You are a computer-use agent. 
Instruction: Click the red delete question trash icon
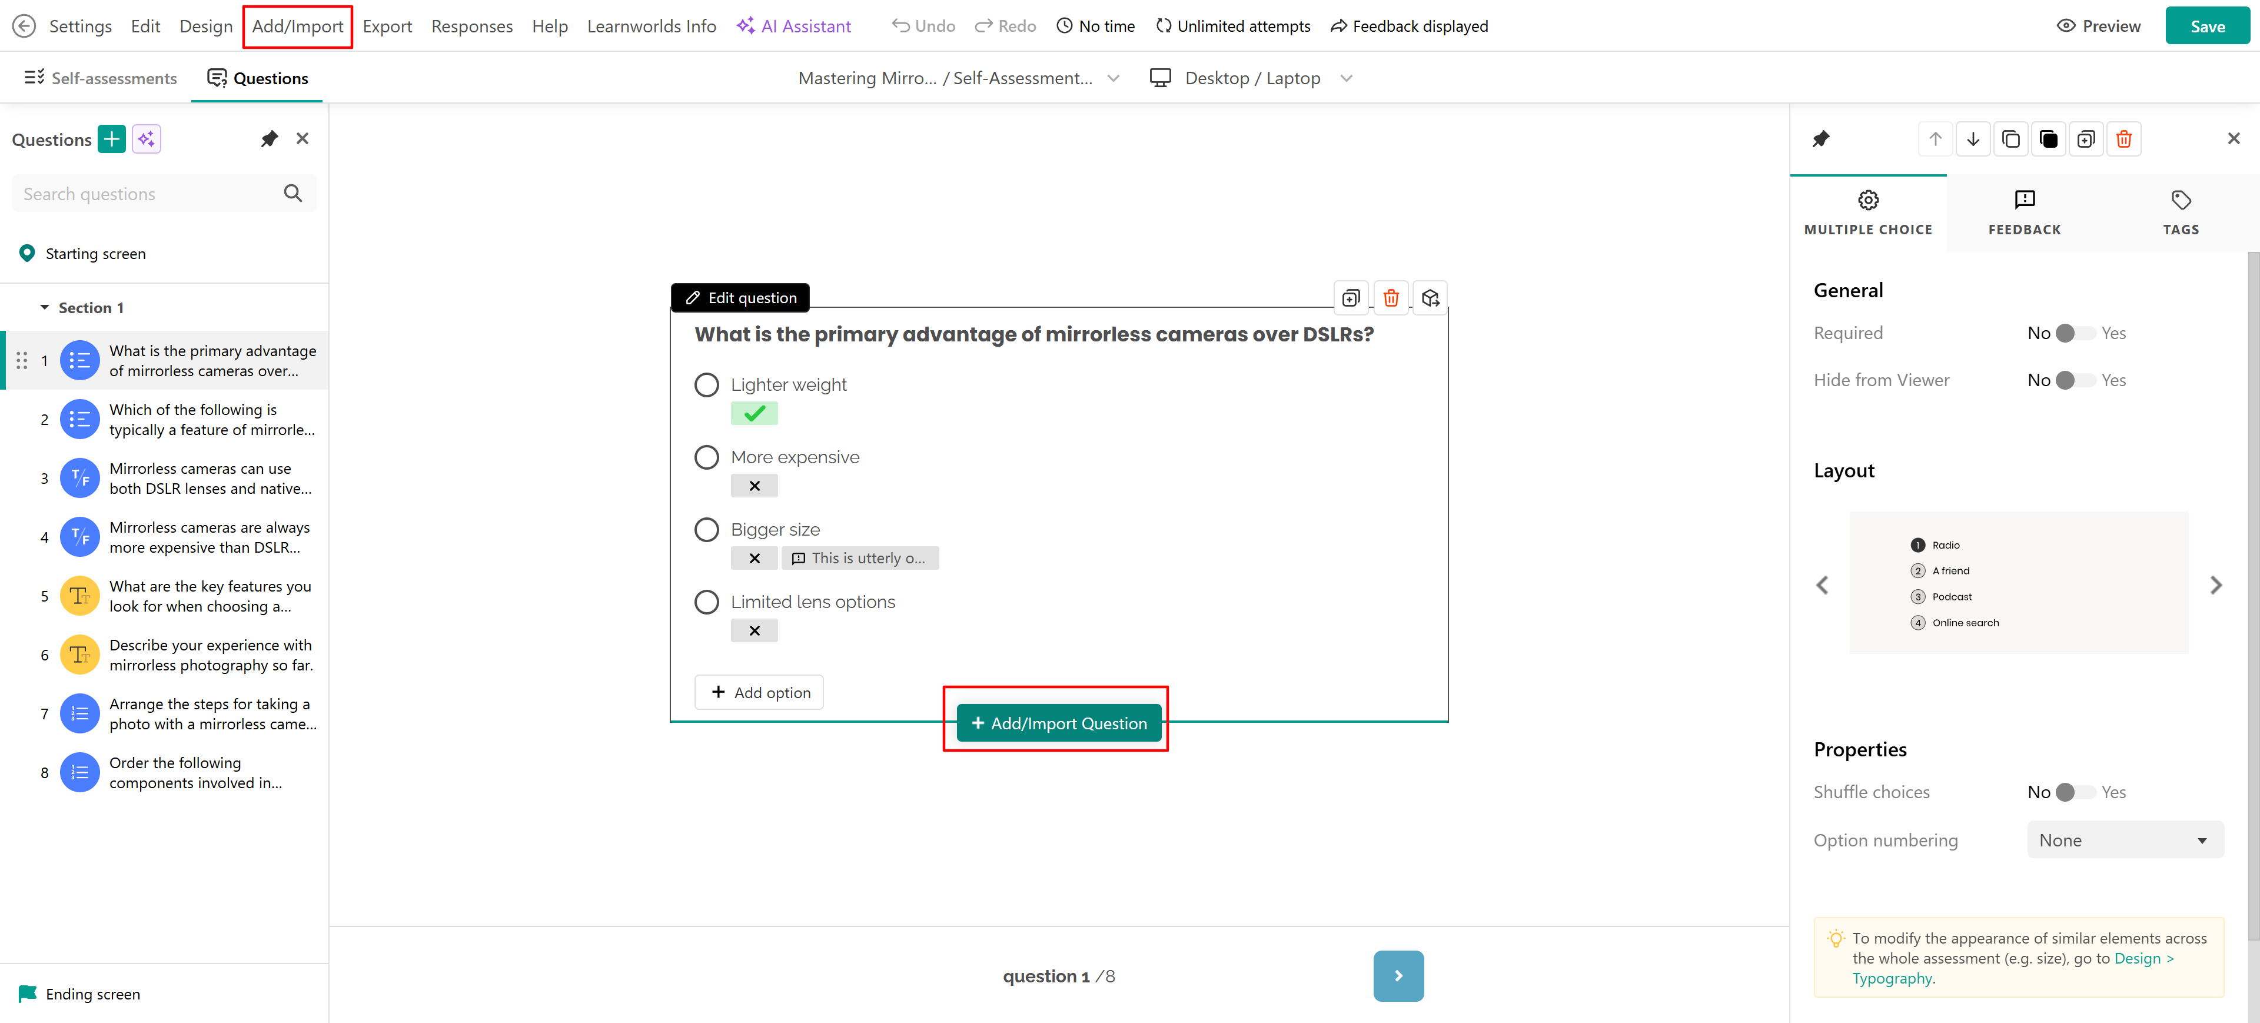1391,298
